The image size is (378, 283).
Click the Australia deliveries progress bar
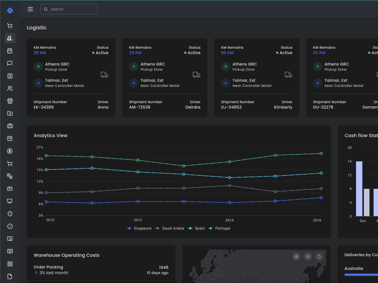click(361, 275)
